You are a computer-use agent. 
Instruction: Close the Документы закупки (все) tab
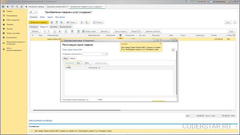pos(67,7)
